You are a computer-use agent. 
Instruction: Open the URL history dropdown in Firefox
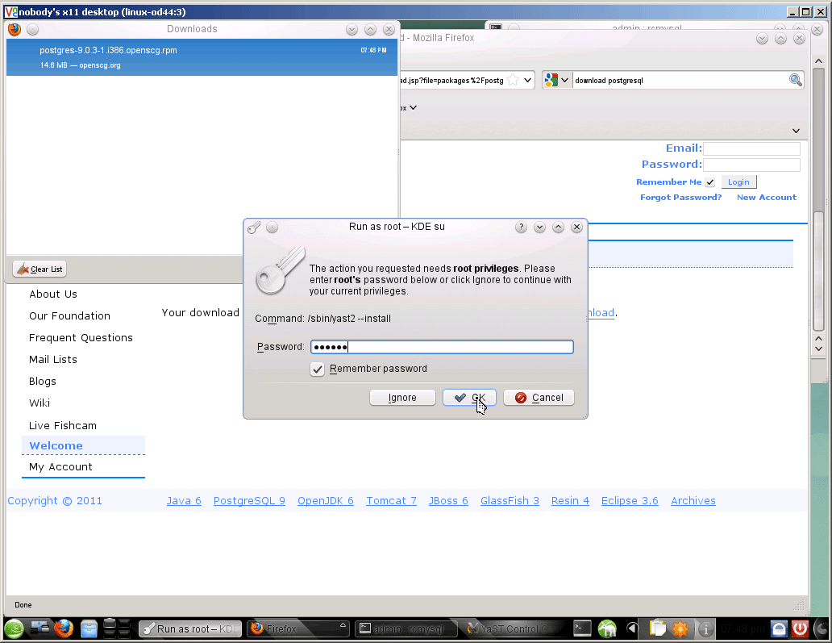pyautogui.click(x=527, y=80)
